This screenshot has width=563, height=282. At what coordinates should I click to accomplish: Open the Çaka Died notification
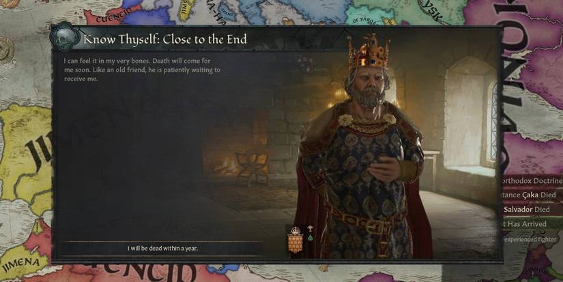click(532, 195)
